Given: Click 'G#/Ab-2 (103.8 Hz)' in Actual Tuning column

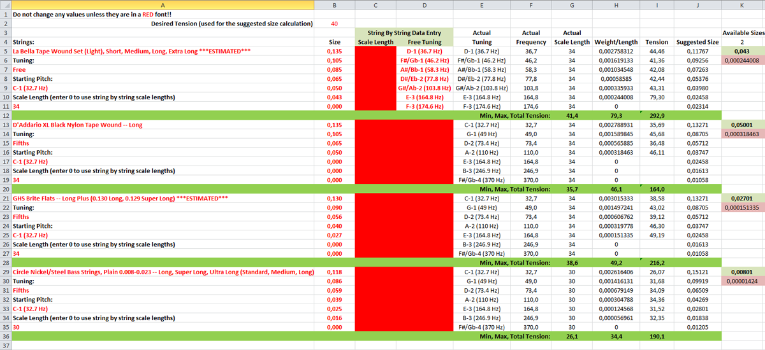Looking at the screenshot, I should (481, 88).
